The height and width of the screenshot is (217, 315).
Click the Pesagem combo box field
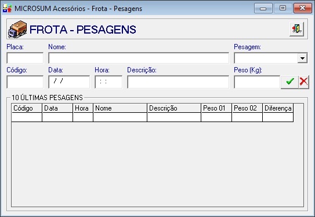click(x=270, y=58)
